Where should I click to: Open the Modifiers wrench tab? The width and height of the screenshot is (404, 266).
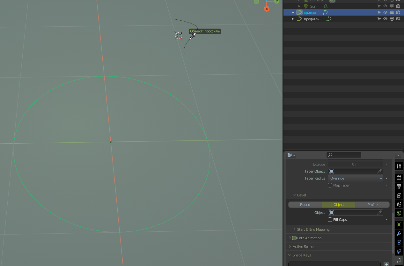[x=399, y=234]
